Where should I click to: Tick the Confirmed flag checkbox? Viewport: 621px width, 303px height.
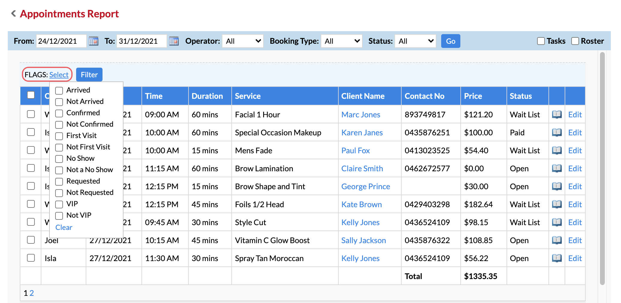(59, 113)
